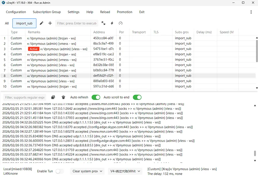Image resolution: width=258 pixels, height=177 pixels.
Task: Click the plus icon to add a profile
Action: click(50, 23)
